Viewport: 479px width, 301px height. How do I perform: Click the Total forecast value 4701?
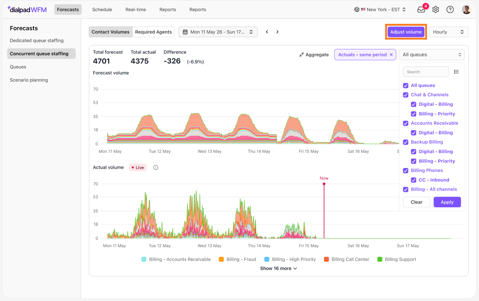point(102,61)
